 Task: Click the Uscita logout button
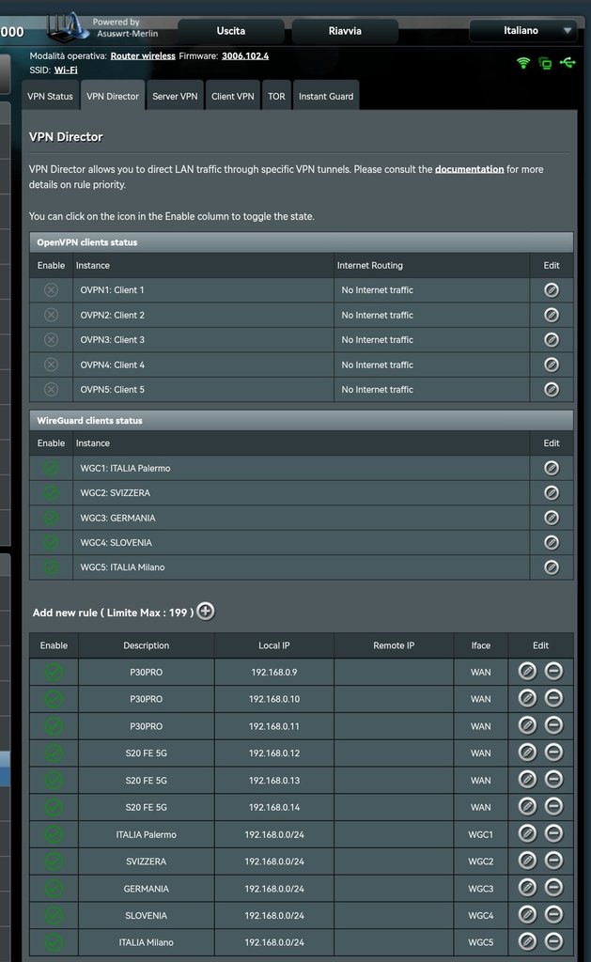(231, 31)
